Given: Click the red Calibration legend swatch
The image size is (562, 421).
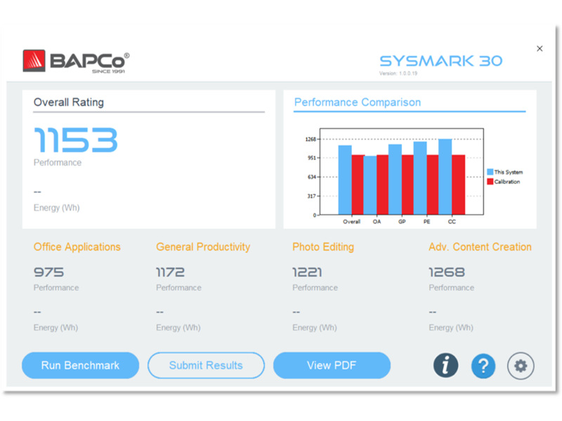Looking at the screenshot, I should [x=490, y=182].
